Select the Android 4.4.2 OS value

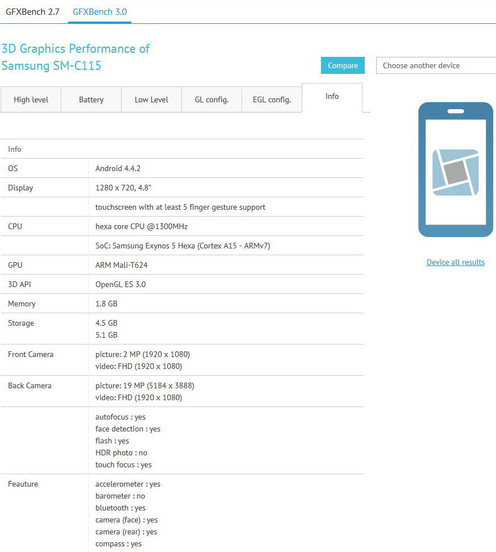(x=118, y=168)
